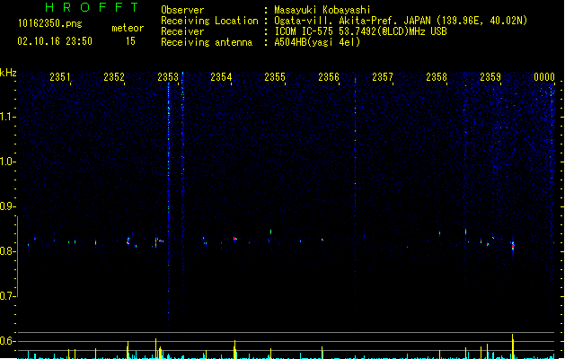Screen dimensions: 565x359
Task: Click the Observer label
Action: pos(182,10)
